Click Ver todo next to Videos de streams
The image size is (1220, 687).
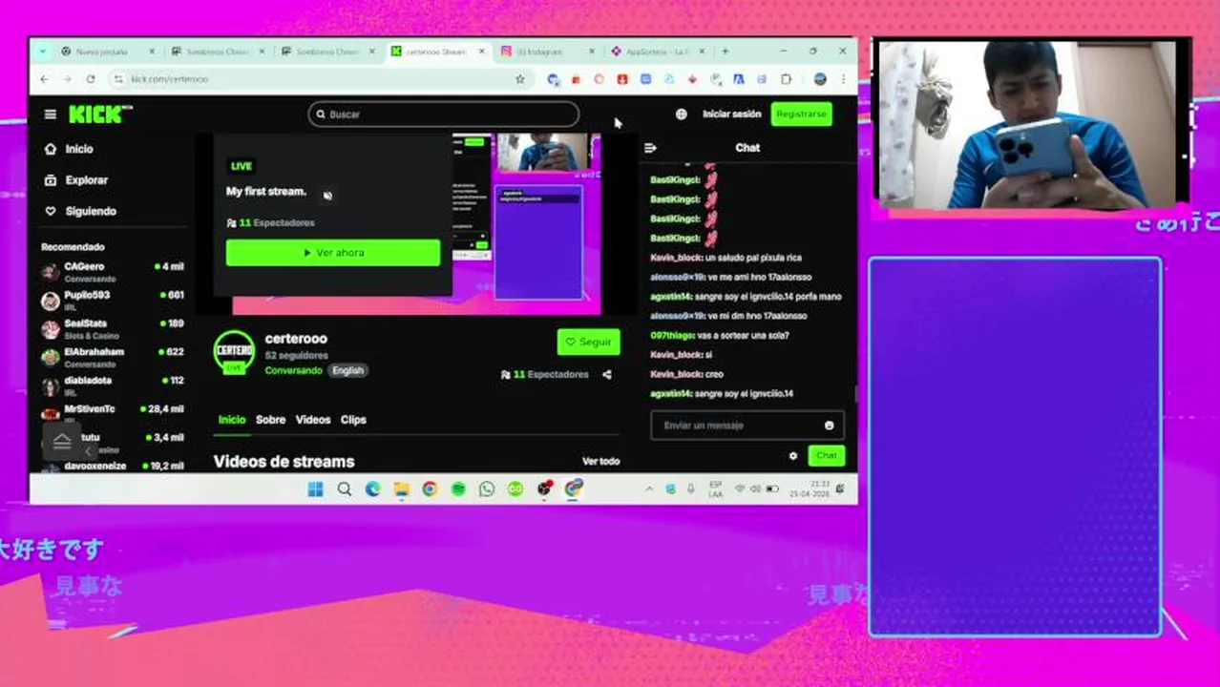point(600,461)
